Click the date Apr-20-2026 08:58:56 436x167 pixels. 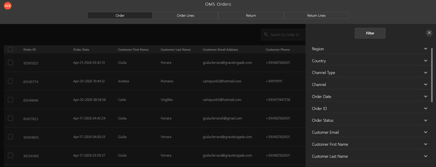[x=89, y=100]
